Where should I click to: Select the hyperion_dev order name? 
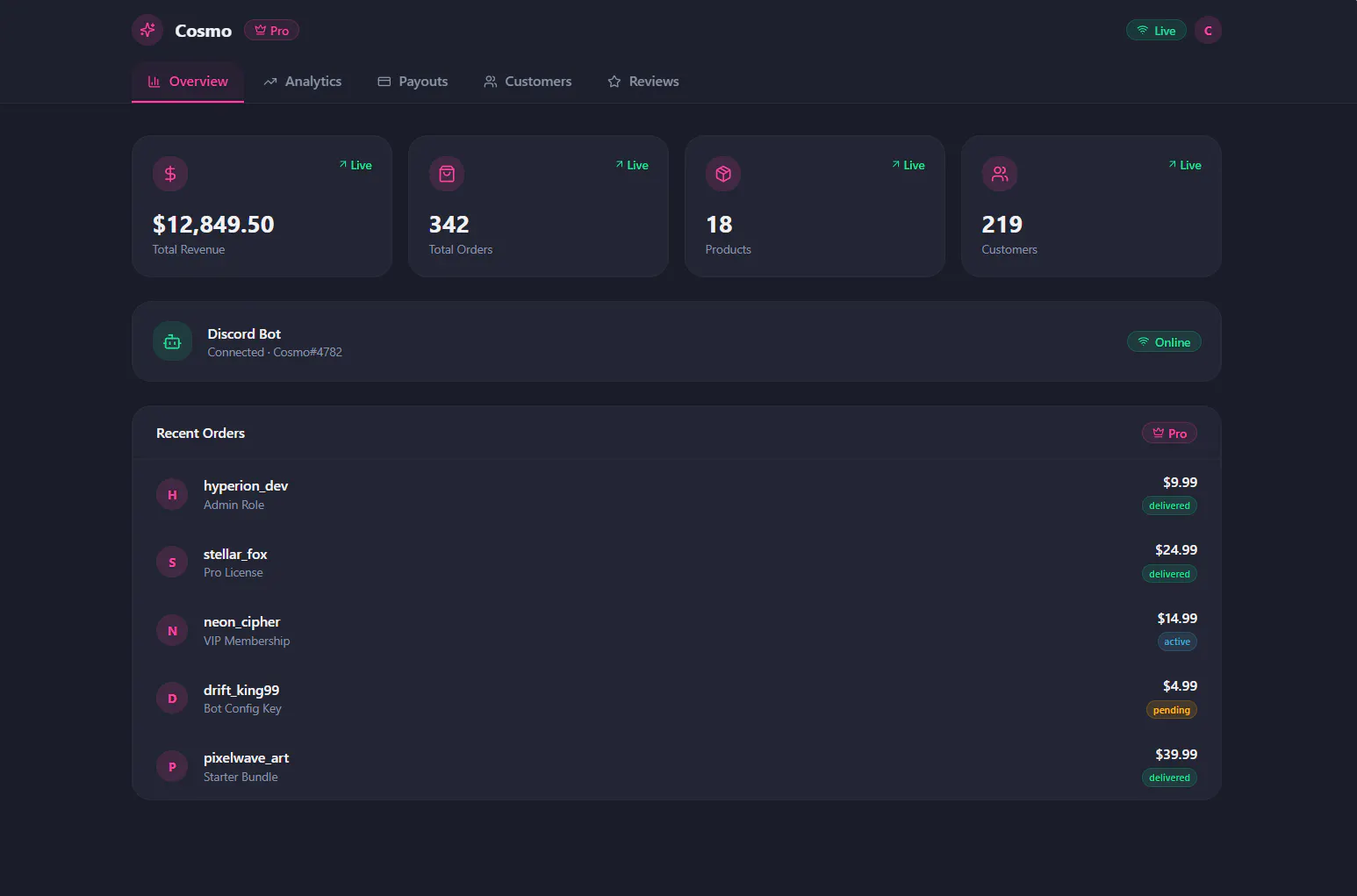point(246,486)
